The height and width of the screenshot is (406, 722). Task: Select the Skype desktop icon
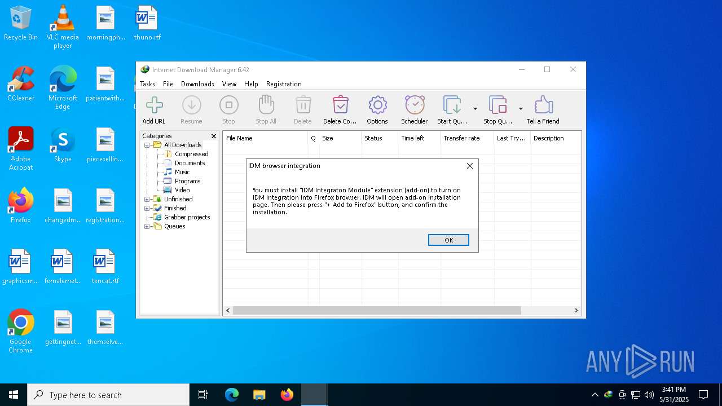(63, 145)
